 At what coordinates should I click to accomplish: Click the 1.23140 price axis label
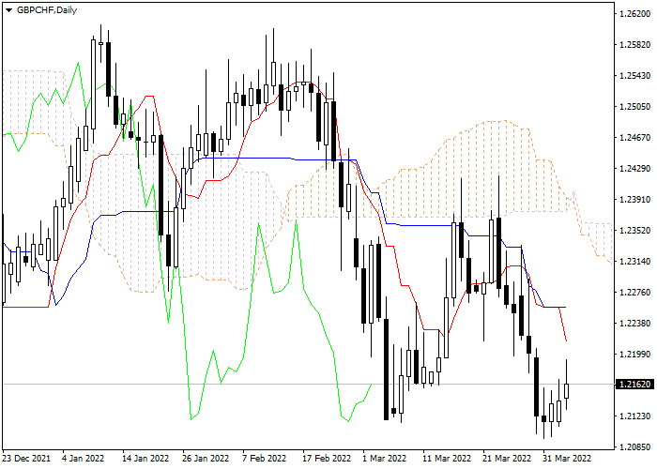(634, 262)
